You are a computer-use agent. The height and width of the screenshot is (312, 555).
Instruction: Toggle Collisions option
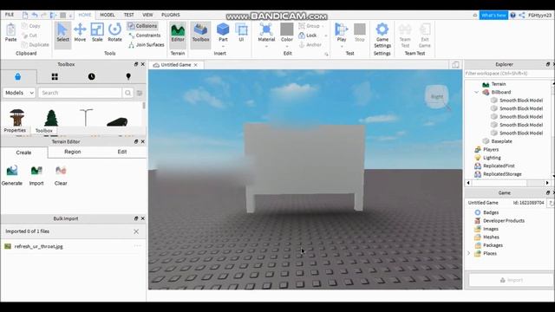click(142, 26)
